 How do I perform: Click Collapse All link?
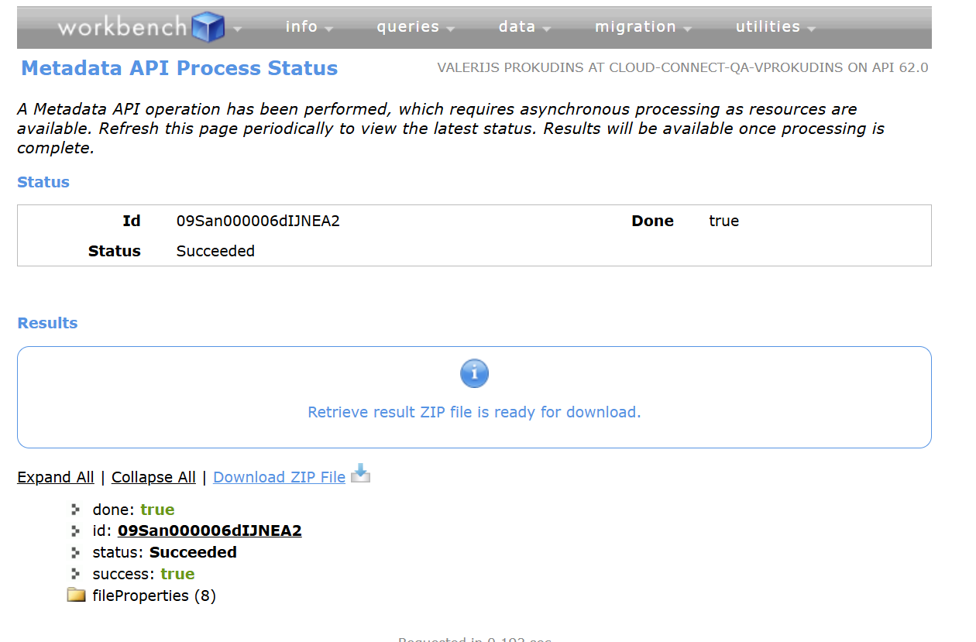pyautogui.click(x=153, y=477)
